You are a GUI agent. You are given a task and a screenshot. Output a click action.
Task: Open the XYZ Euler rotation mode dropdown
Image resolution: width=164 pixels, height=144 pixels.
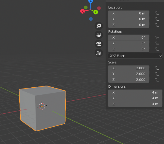135,56
